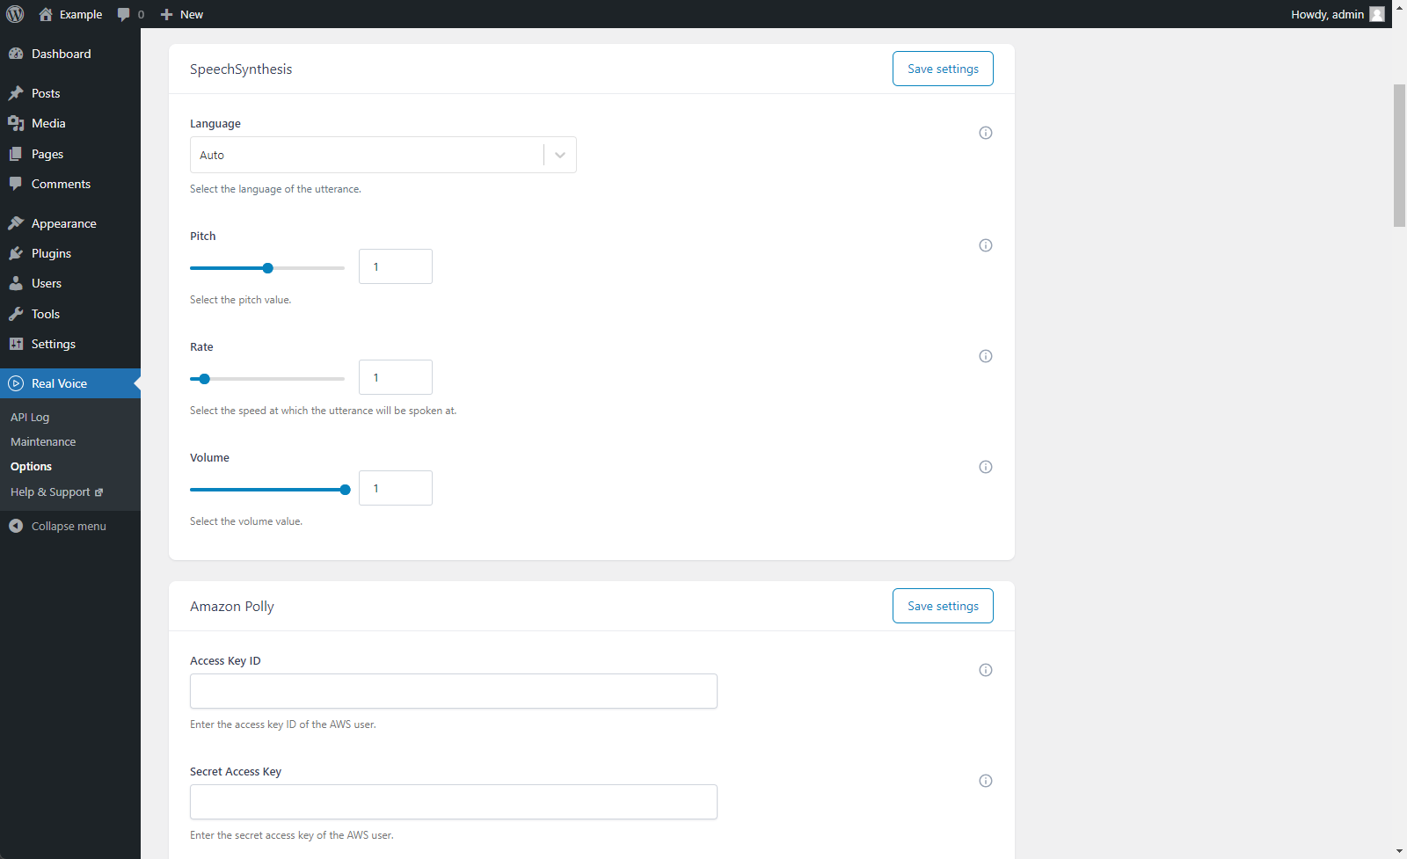Open the Language dropdown set to Auto
The height and width of the screenshot is (859, 1407).
coord(383,155)
